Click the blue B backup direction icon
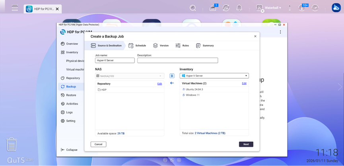This screenshot has width=344, height=166. click(172, 76)
